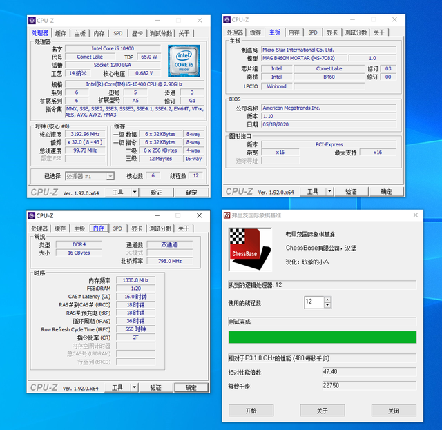Select 处理器 tab in mainboard window
Image resolution: width=442 pixels, height=430 pixels.
pyautogui.click(x=235, y=32)
